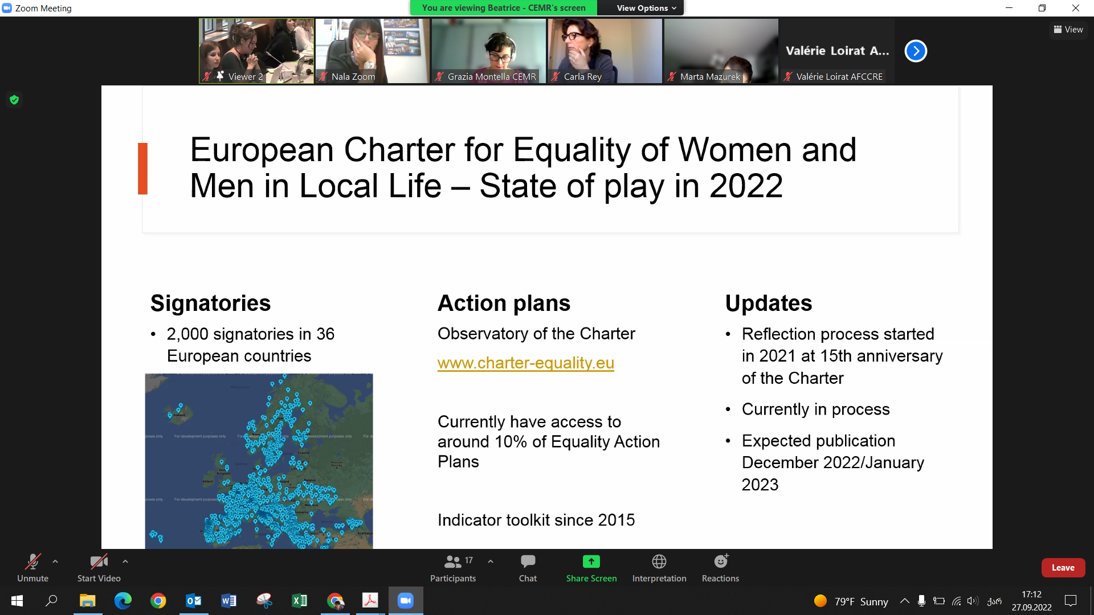Open Excel from the taskbar
The width and height of the screenshot is (1094, 615).
(299, 601)
